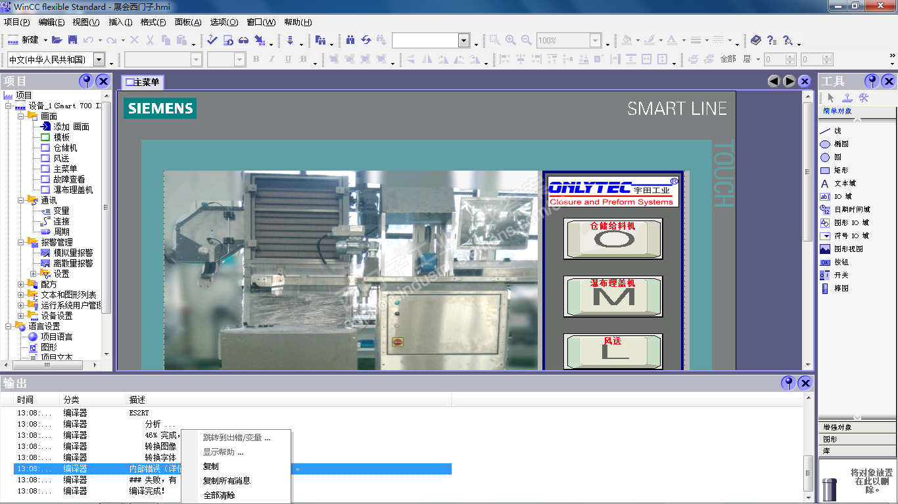Click the Open project folder icon
The width and height of the screenshot is (898, 504).
coord(57,40)
